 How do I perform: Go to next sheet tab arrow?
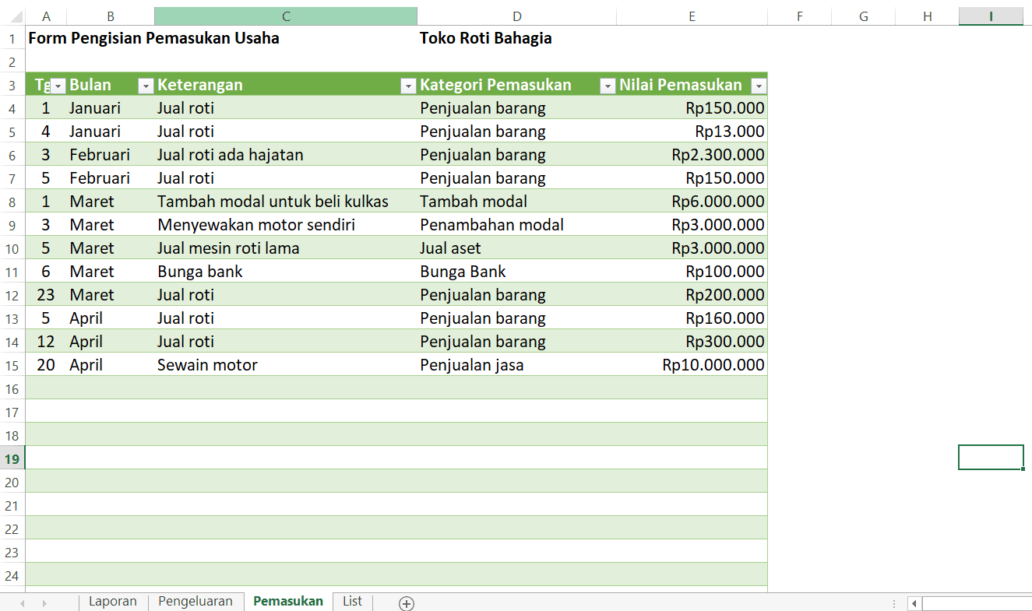[x=44, y=603]
